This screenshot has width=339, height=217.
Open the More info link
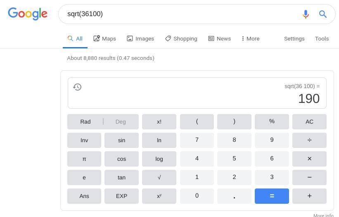tap(323, 215)
